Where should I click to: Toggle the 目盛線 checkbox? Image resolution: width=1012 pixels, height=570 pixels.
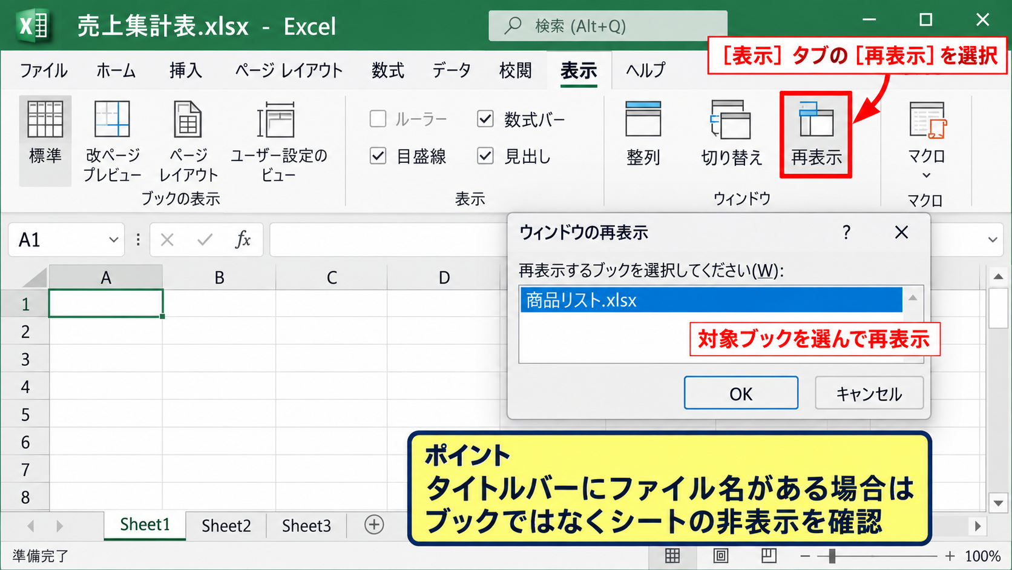click(x=378, y=156)
